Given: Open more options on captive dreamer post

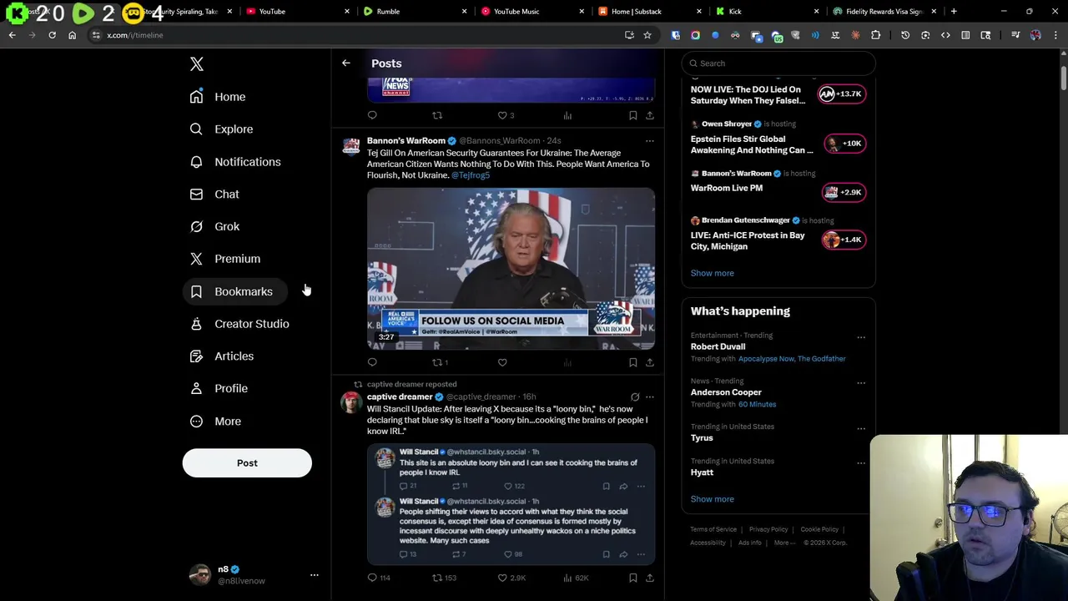Looking at the screenshot, I should coord(649,397).
